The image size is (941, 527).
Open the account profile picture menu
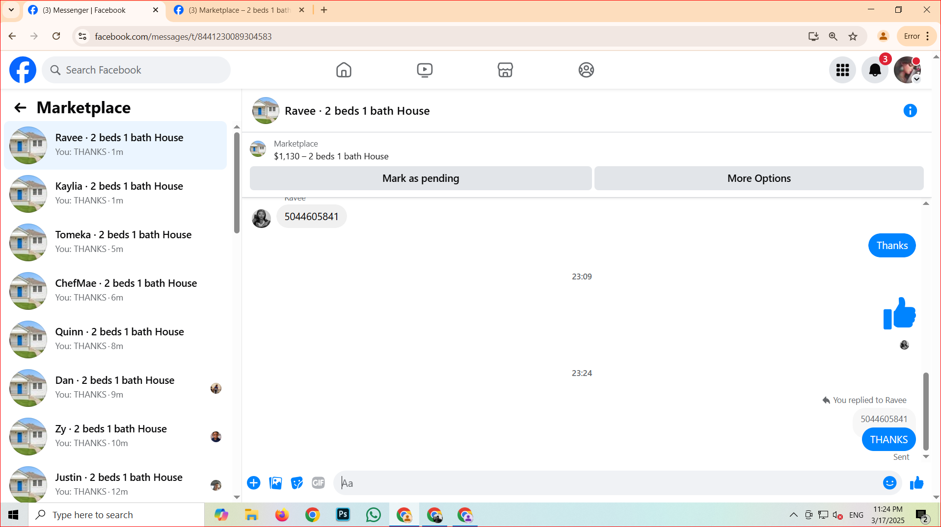pos(907,70)
